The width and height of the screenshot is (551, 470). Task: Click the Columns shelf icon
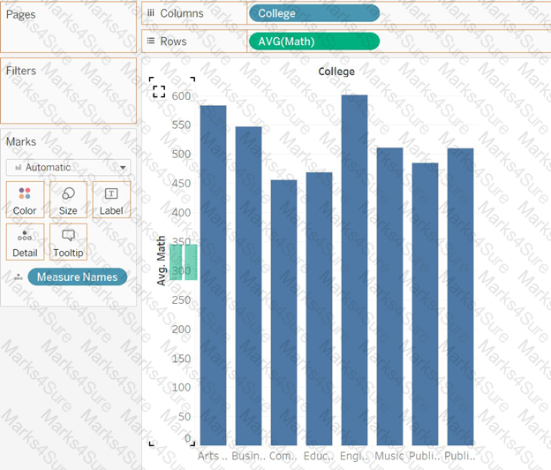coord(151,13)
